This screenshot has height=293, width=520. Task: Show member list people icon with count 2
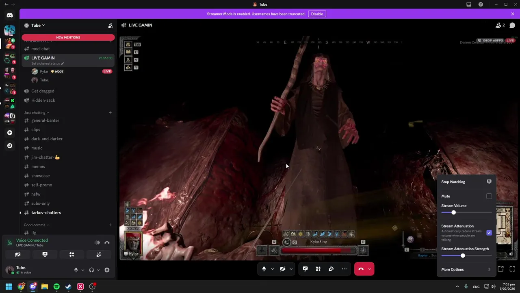pyautogui.click(x=500, y=25)
